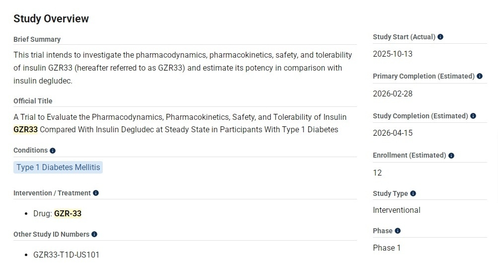Click the study ID GZR33-T1D-US101
Viewport: 498px width, 271px height.
pyautogui.click(x=67, y=255)
